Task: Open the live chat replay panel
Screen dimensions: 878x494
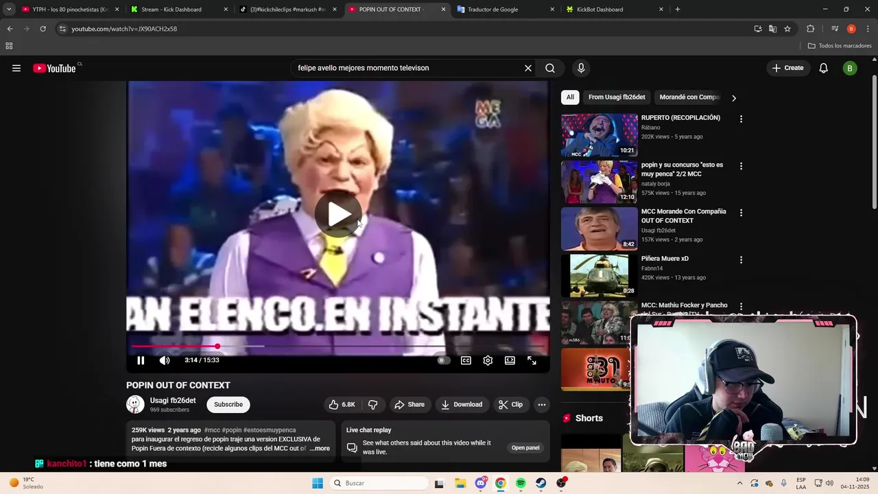Action: (x=525, y=448)
